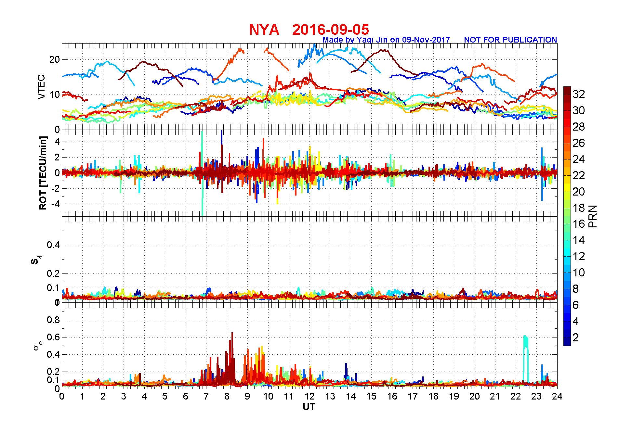Click the S4 y-axis tick 0.4

coord(53,245)
